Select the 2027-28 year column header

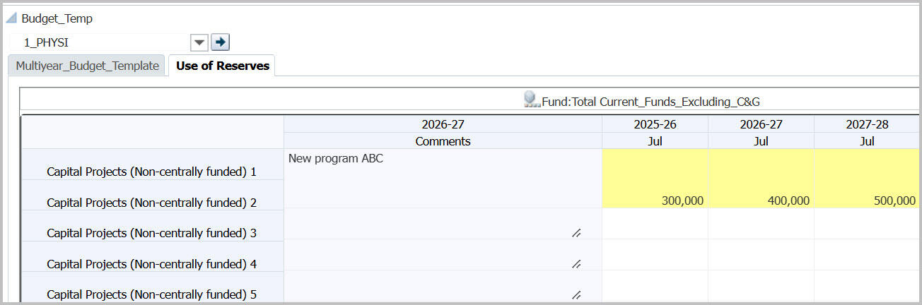867,124
